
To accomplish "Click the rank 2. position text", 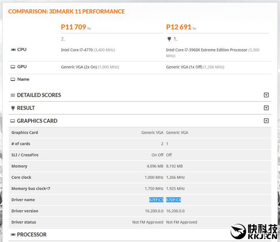I will (x=63, y=39).
